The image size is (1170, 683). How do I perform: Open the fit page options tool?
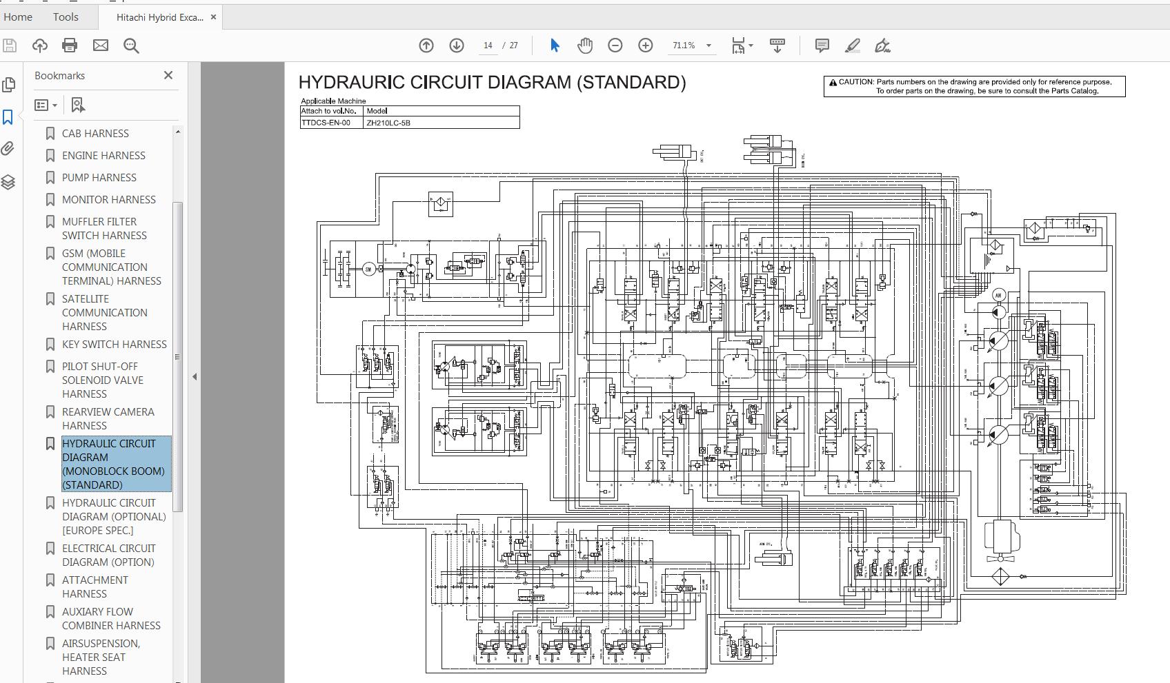(x=738, y=45)
